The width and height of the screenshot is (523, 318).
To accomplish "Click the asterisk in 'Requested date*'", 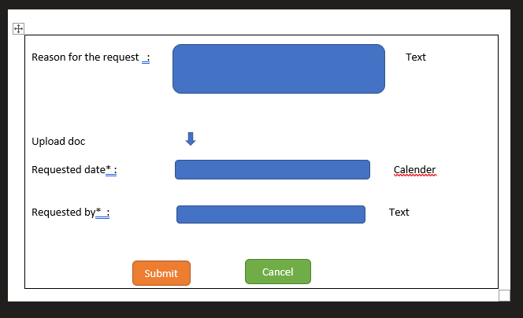I will [108, 170].
